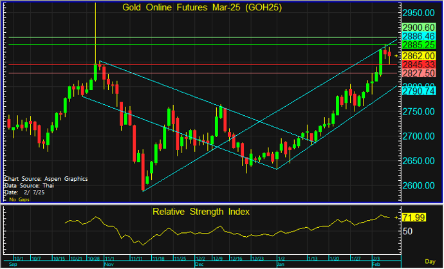Click the Feb month marker on time axis
444x269 pixels.
[x=376, y=264]
